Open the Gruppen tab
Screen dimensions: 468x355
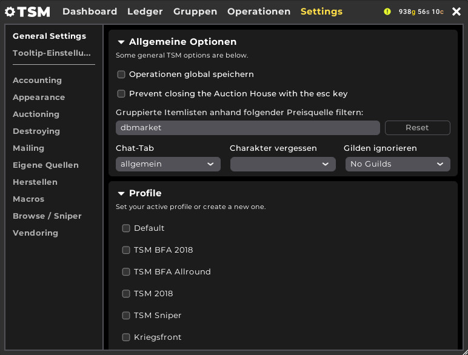click(x=195, y=12)
